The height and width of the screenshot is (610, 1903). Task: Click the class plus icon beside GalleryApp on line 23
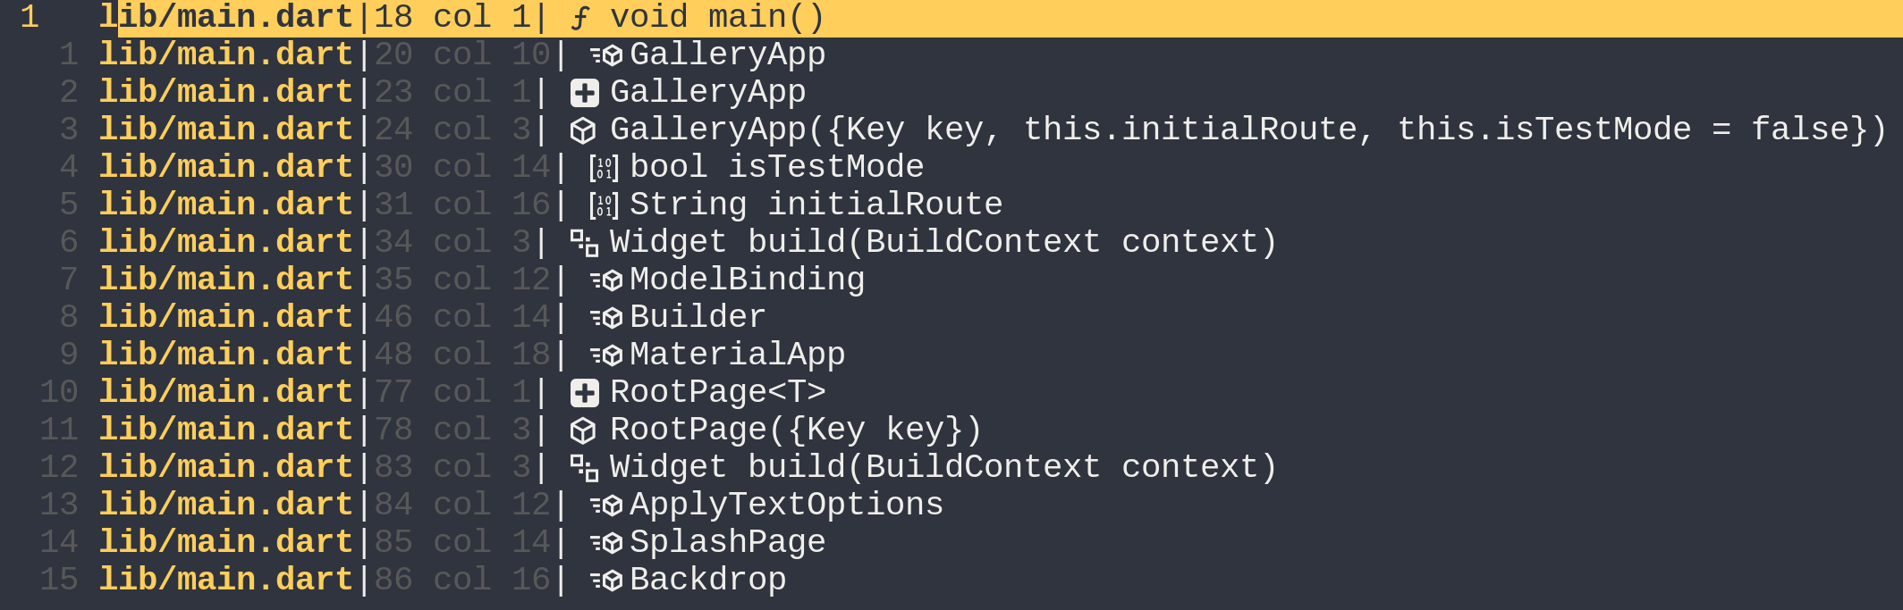(585, 93)
